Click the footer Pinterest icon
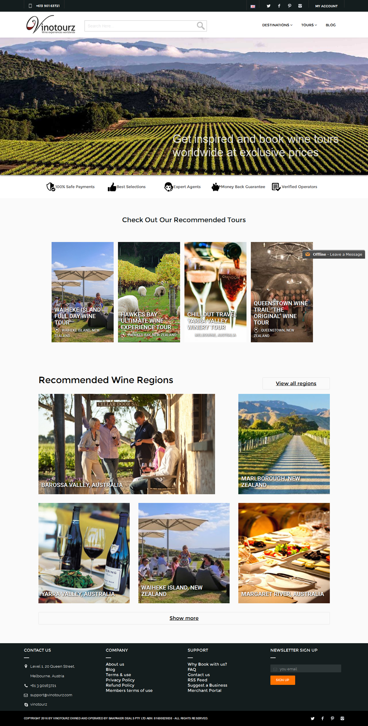Screen dimensions: 368x726 (332, 718)
